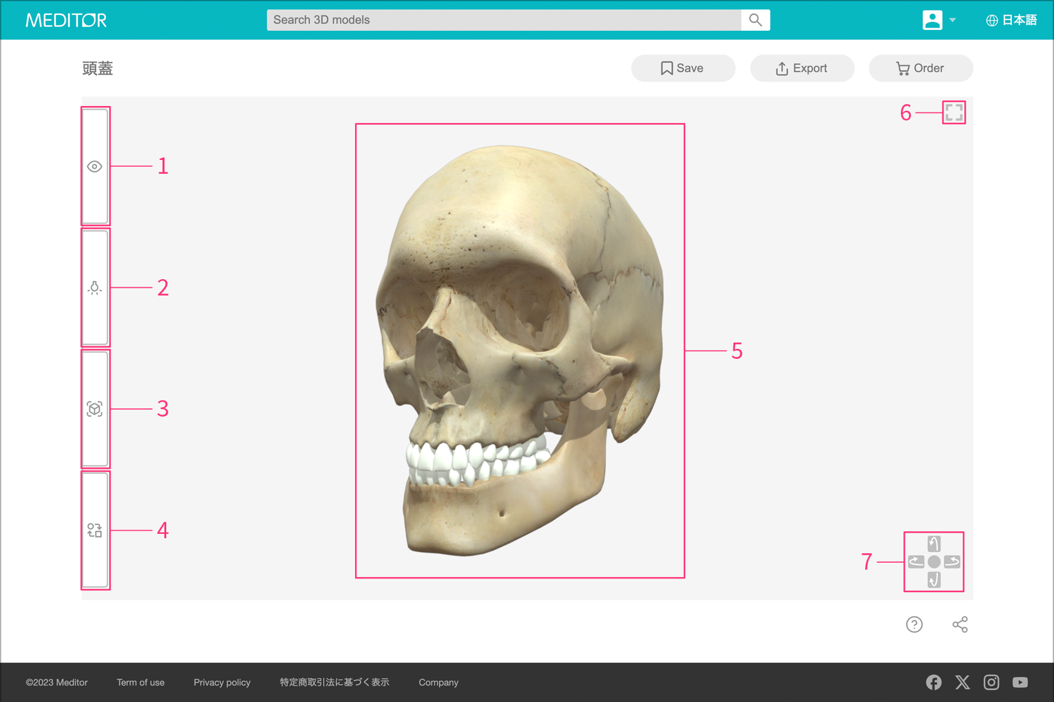Click the share icon below viewer

tap(960, 624)
